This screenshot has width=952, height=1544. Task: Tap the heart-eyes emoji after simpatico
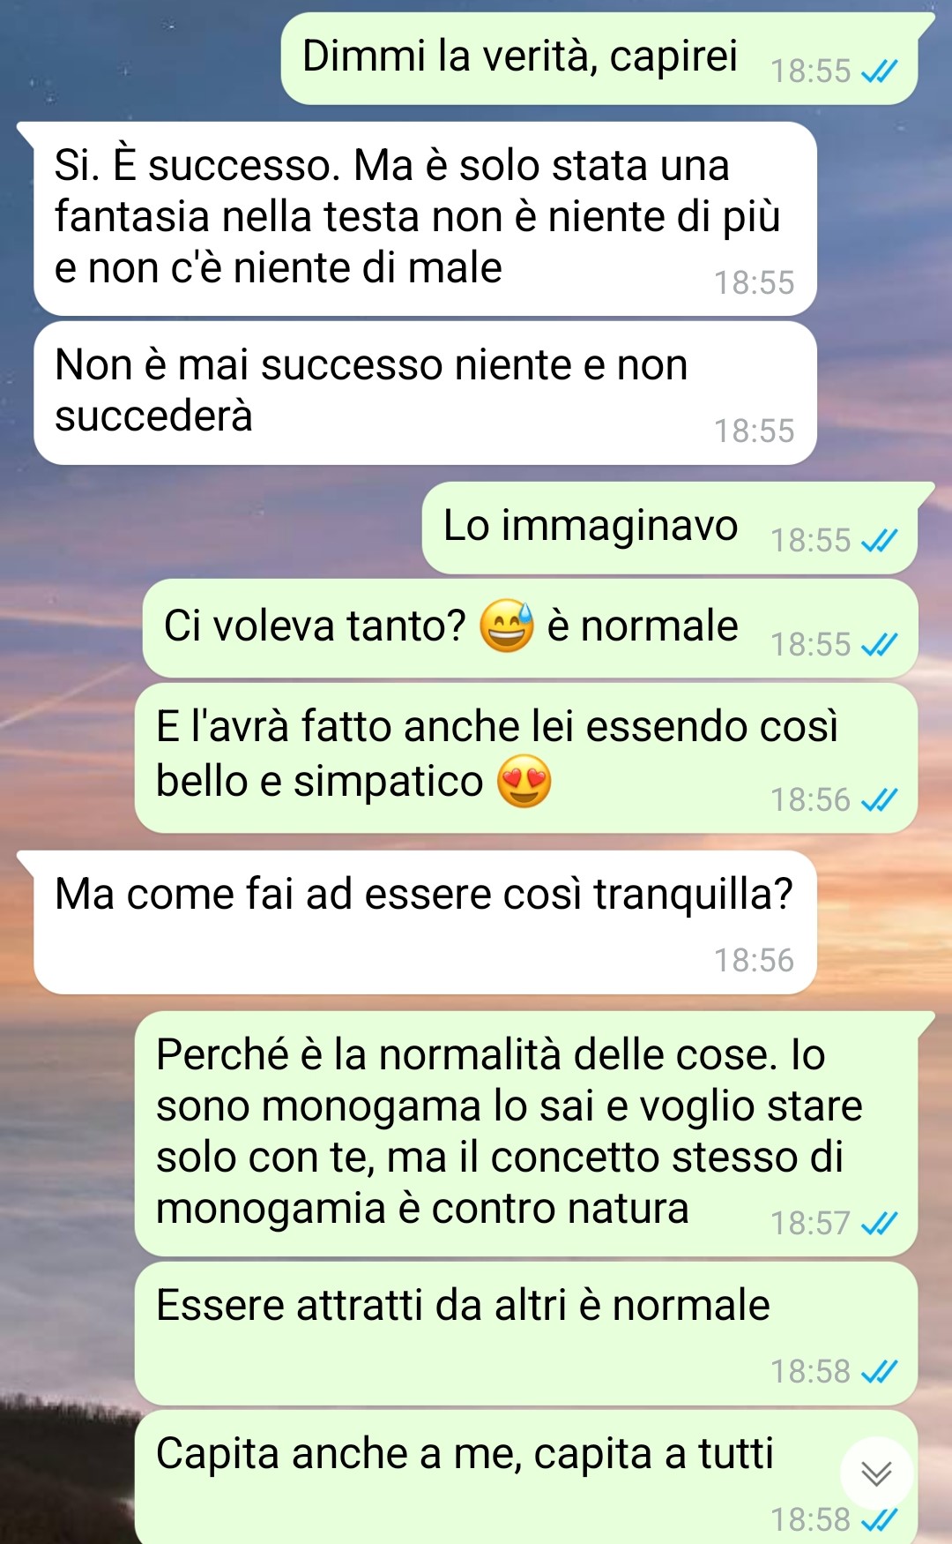click(x=524, y=782)
